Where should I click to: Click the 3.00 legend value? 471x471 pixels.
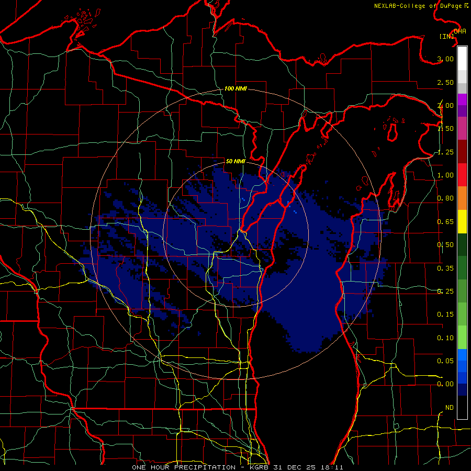point(445,59)
